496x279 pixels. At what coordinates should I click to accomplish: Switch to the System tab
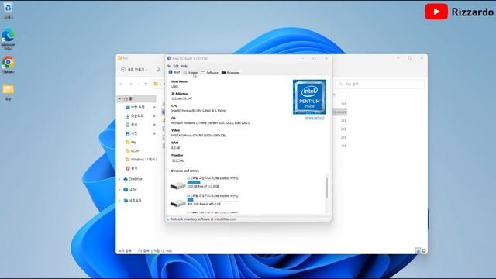coord(191,73)
